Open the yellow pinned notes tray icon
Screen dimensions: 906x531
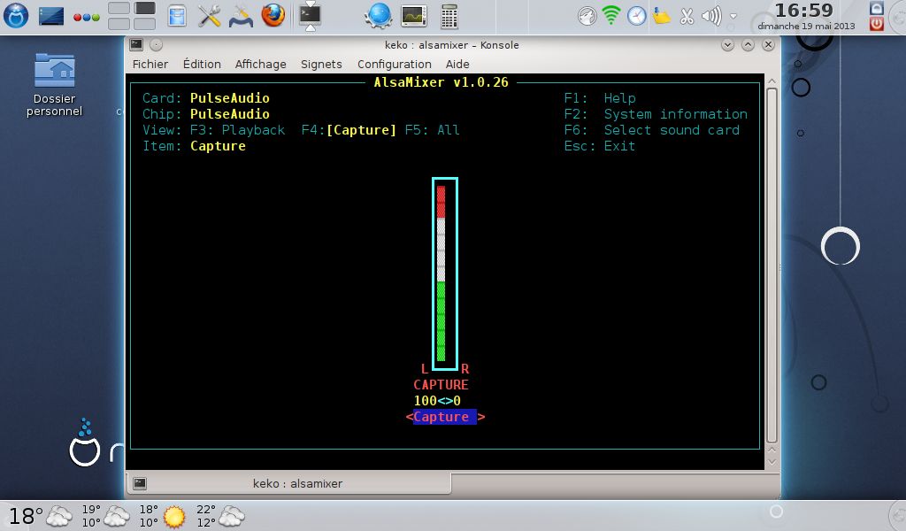[661, 16]
